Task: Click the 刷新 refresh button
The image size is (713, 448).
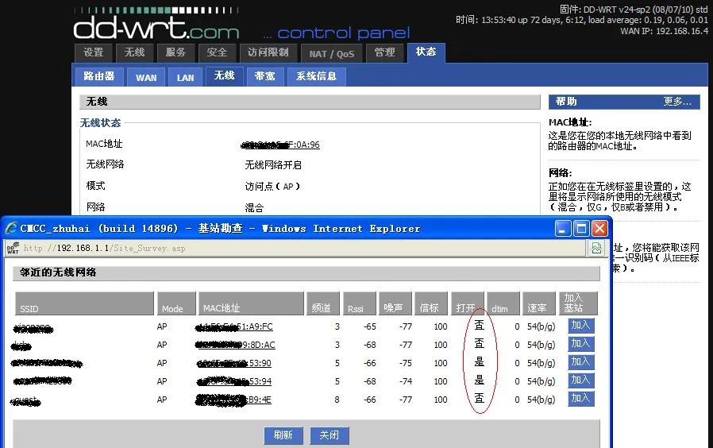Action: click(283, 435)
